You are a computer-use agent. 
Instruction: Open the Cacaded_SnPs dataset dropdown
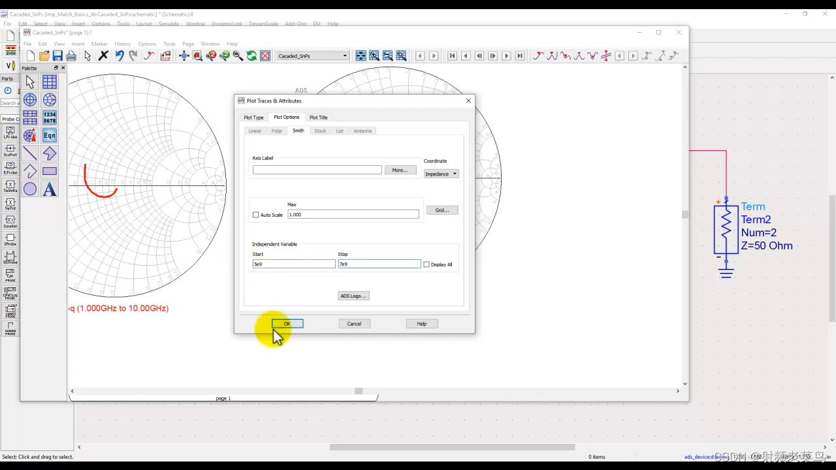(313, 56)
